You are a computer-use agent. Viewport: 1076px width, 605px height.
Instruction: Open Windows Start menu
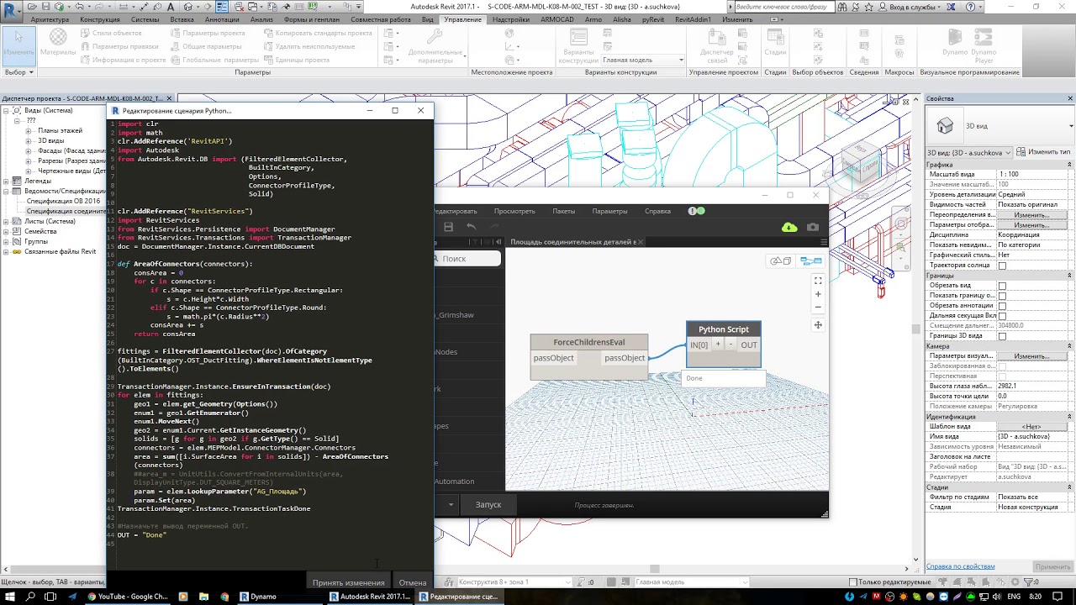[9, 597]
